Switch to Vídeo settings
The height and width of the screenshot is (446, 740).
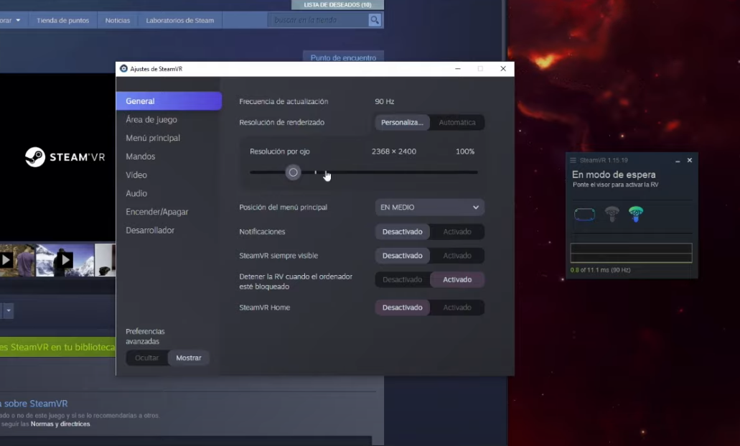coord(136,175)
